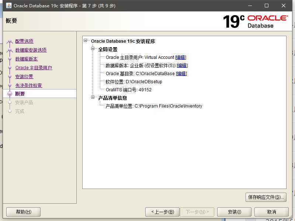Minimize the Oracle installer window
The height and width of the screenshot is (221, 295).
(250, 6)
